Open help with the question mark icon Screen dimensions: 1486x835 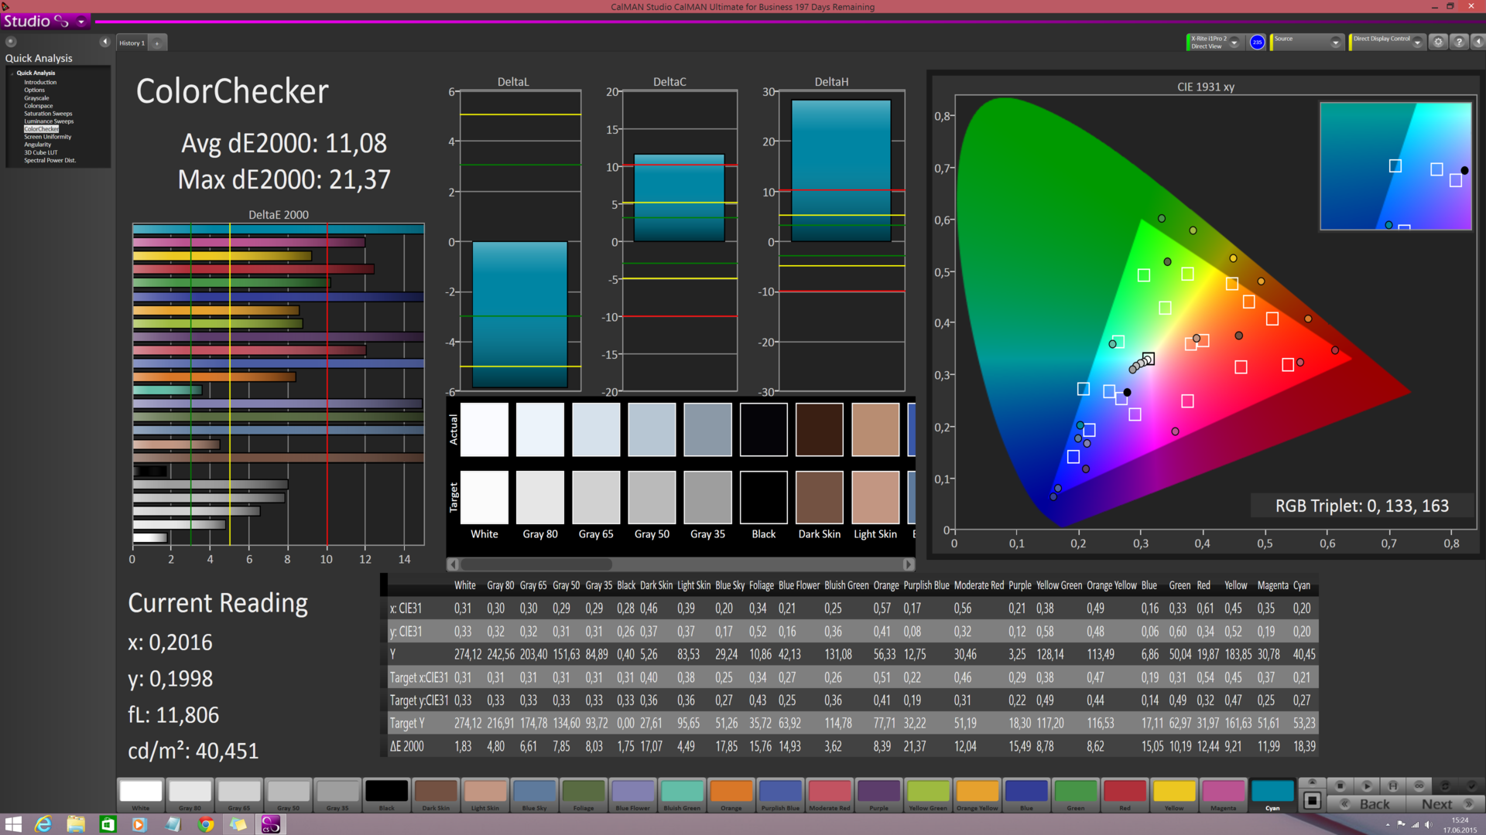tap(1459, 43)
